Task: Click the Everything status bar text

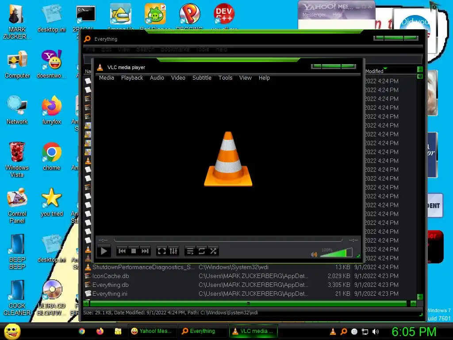Action: tap(170, 313)
